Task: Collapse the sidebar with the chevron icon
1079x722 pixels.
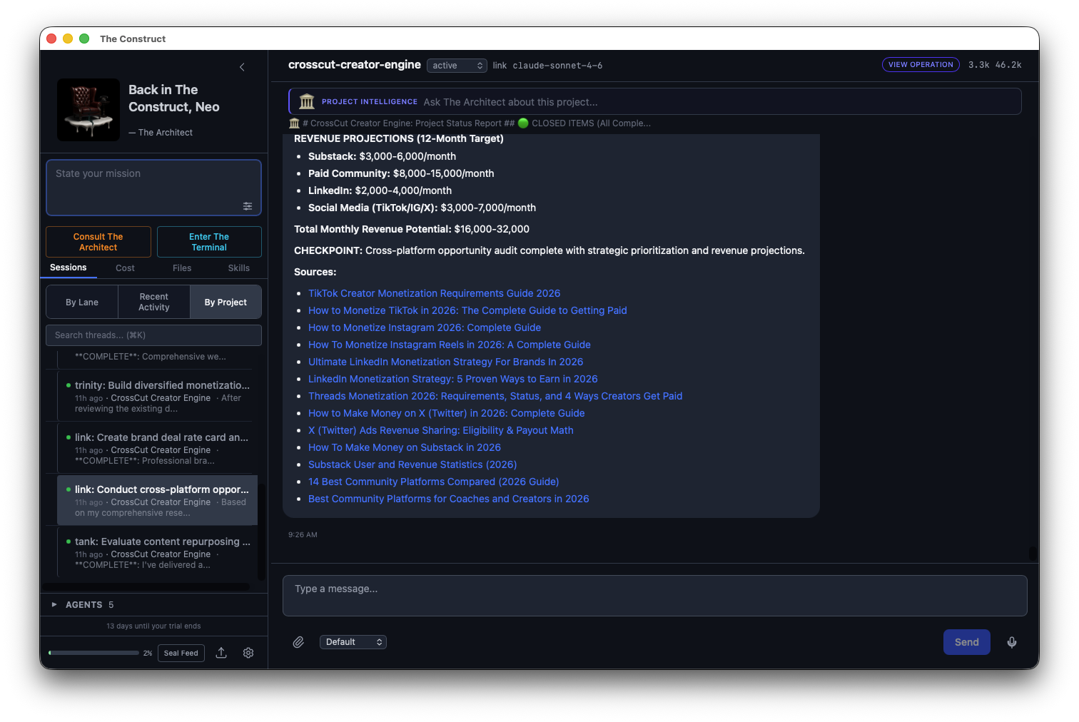Action: [242, 67]
